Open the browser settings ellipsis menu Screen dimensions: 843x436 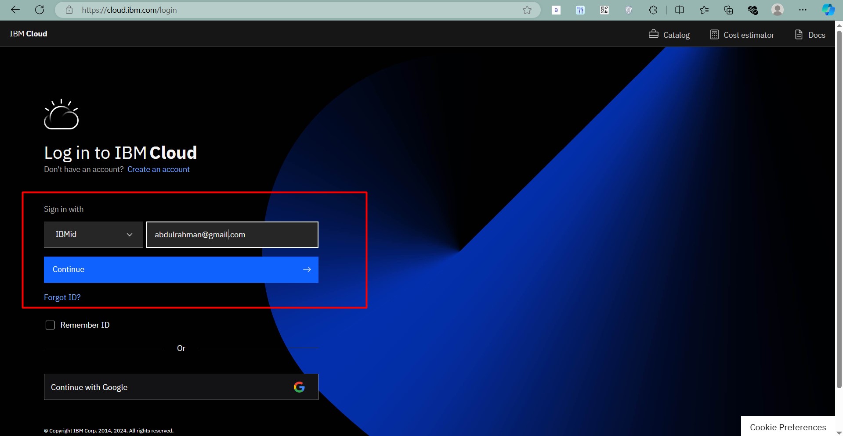click(x=803, y=10)
